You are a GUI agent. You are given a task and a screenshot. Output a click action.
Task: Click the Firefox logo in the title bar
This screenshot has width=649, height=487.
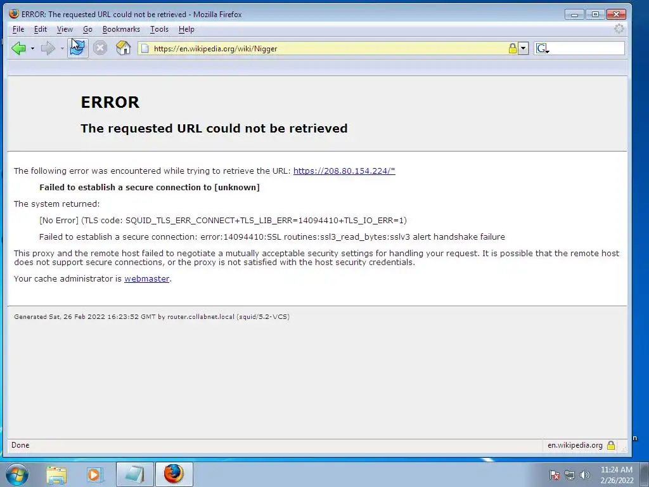[x=14, y=14]
